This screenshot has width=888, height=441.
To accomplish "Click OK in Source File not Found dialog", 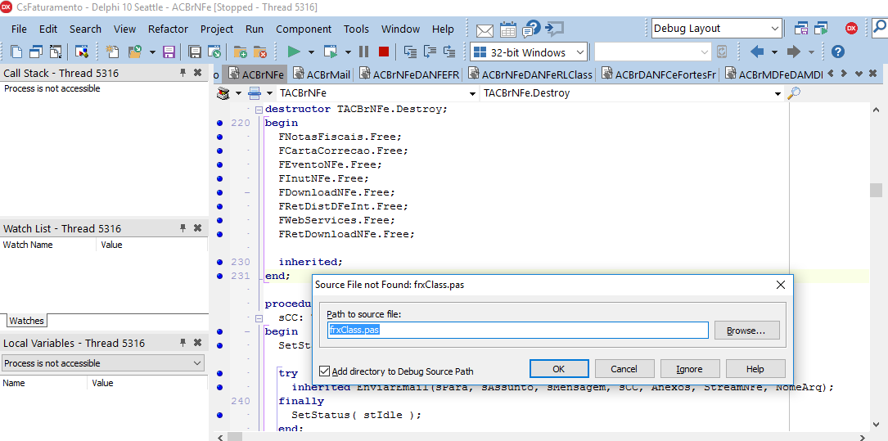I will (558, 368).
